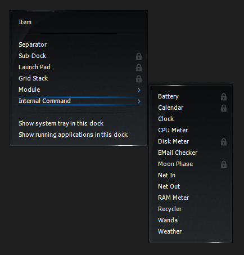Click the lock icon beside Calendar
Screen dimensions: 244x255
[x=224, y=108]
